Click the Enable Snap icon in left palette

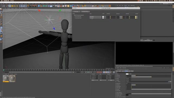[x=1, y=36]
